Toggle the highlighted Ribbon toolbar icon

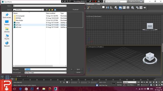(120, 8)
